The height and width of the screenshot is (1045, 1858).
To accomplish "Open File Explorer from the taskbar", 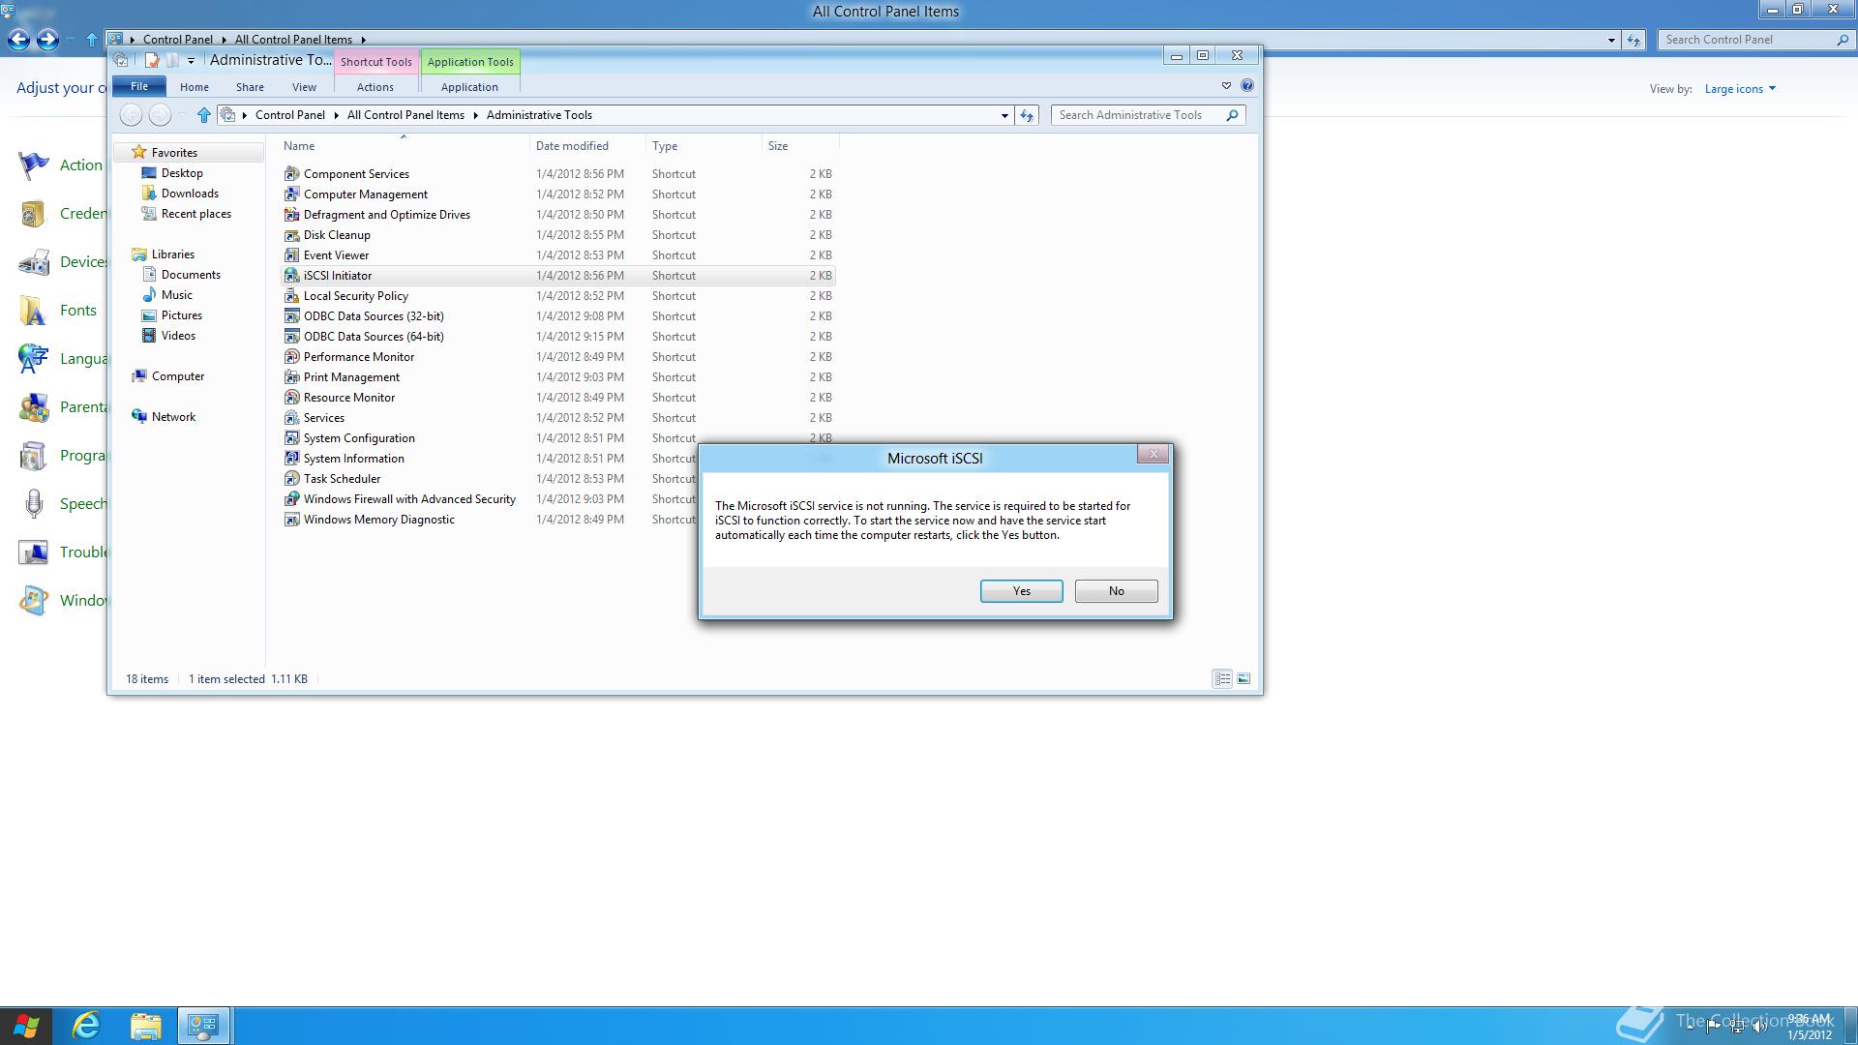I will [145, 1026].
